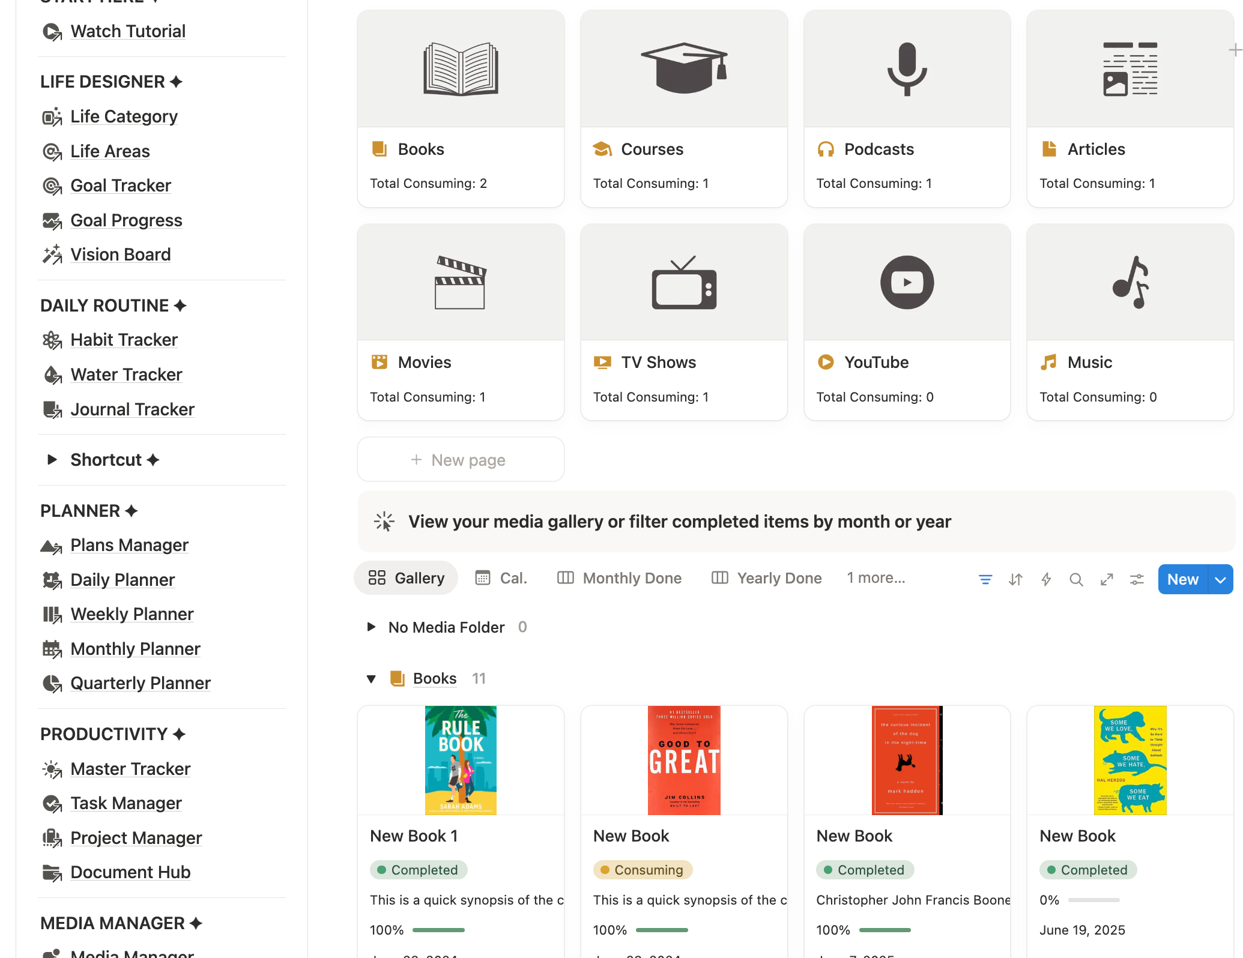Switch to the Monthly Done tab
1243x958 pixels.
point(620,578)
